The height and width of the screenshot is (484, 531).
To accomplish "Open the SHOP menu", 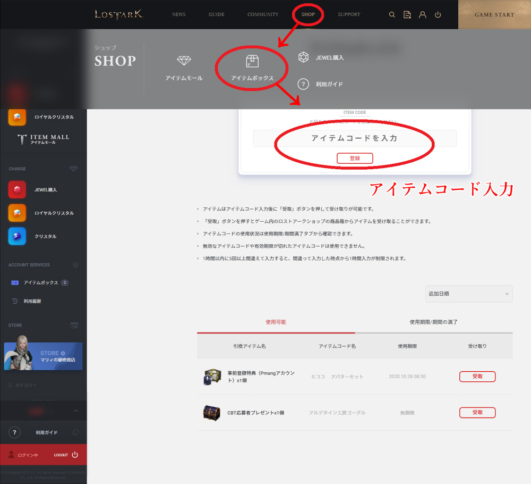I will (308, 14).
